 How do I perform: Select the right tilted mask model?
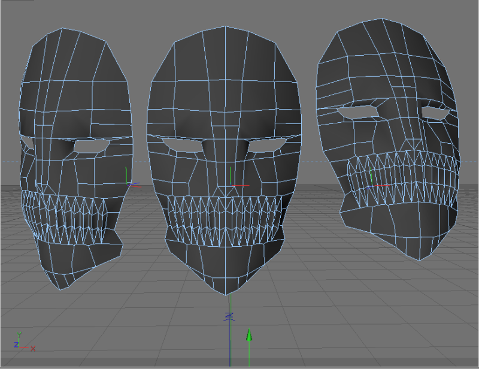[387, 139]
